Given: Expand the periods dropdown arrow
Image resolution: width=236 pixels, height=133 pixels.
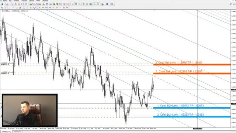Looking at the screenshot, I should coord(109,4).
